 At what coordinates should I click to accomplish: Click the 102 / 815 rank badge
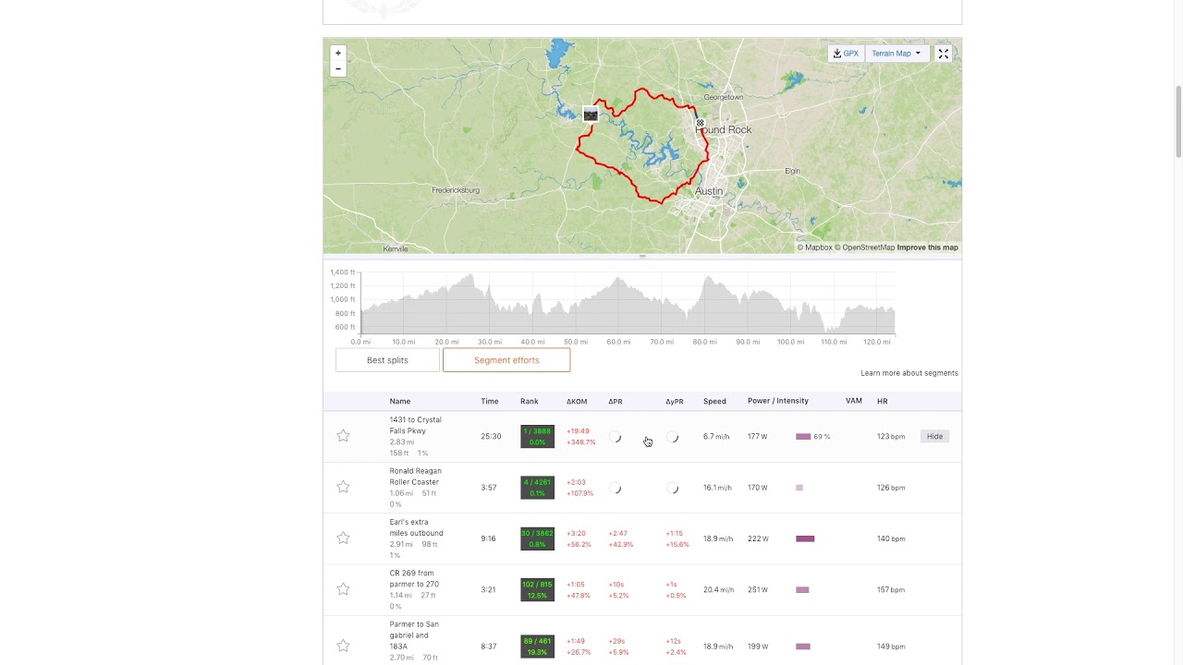tap(537, 589)
